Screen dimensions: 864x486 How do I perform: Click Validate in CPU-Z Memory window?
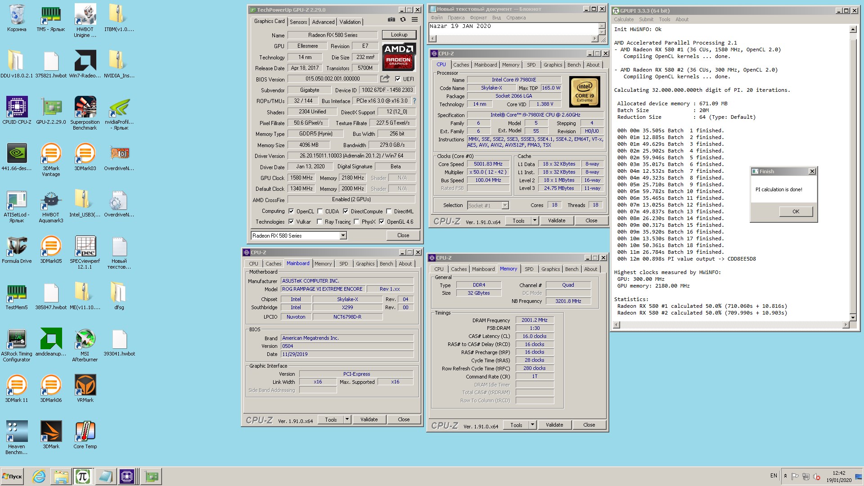click(x=554, y=425)
